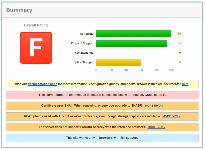The image size is (205, 150).
Task: Click the Protocol Support score of 95
Action: pos(179,43)
